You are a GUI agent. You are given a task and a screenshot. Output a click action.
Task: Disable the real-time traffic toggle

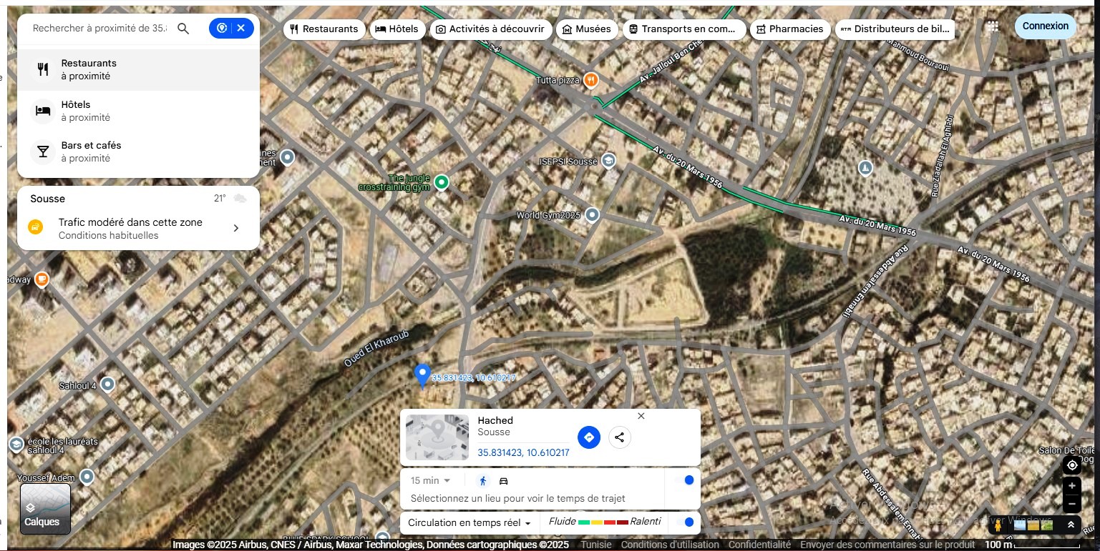point(685,522)
